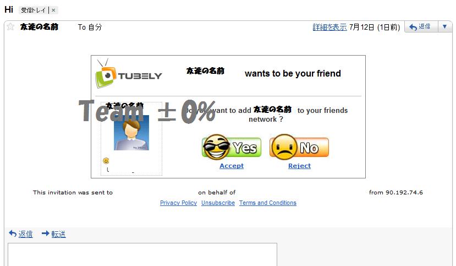Open 詳細を表示 details link
Viewport: 456px width, 266px height.
pos(330,27)
